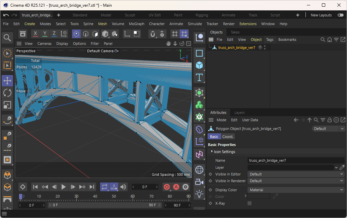Activate the Live Selection tool
This screenshot has width=347, height=218.
coord(7,54)
